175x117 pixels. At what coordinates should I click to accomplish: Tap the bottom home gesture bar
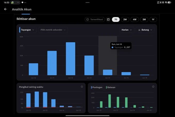pyautogui.click(x=87, y=116)
